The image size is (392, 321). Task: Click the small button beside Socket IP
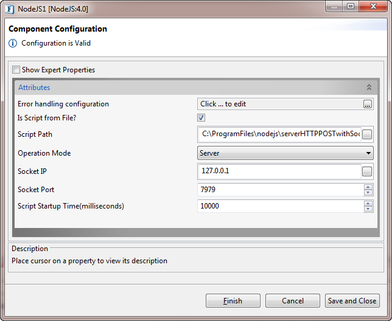point(367,171)
